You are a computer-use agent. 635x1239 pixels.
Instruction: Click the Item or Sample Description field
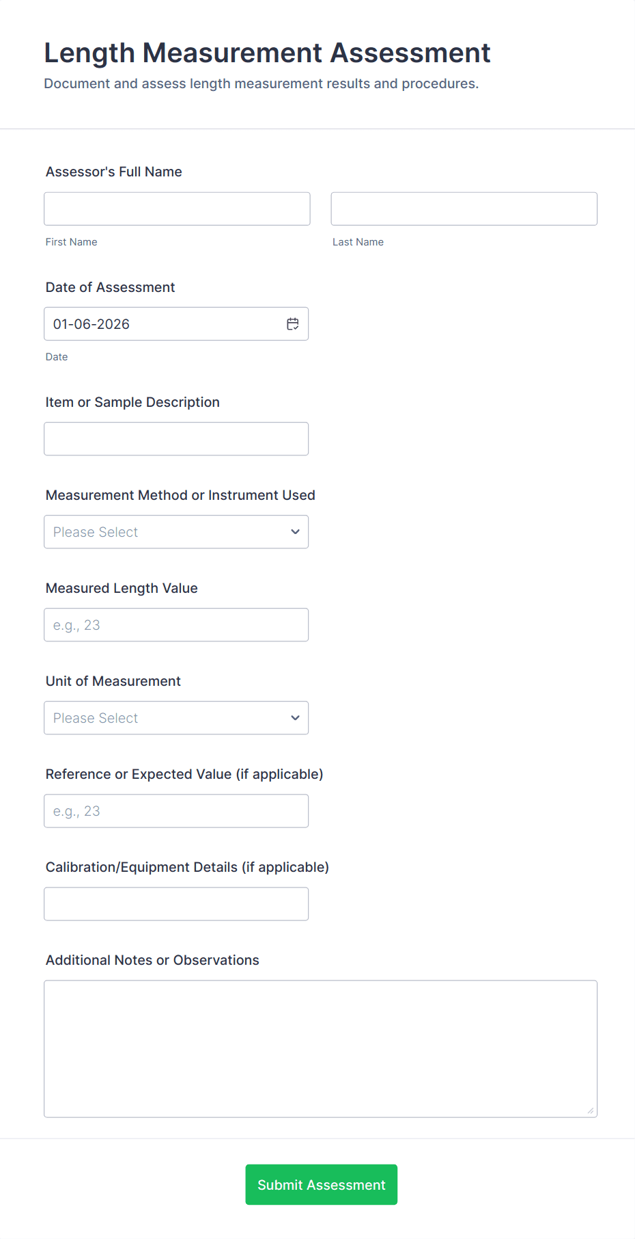point(176,439)
